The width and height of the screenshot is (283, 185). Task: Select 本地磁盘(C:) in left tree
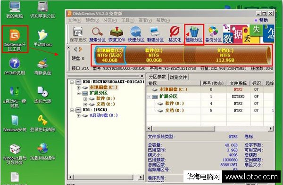tap(103, 88)
